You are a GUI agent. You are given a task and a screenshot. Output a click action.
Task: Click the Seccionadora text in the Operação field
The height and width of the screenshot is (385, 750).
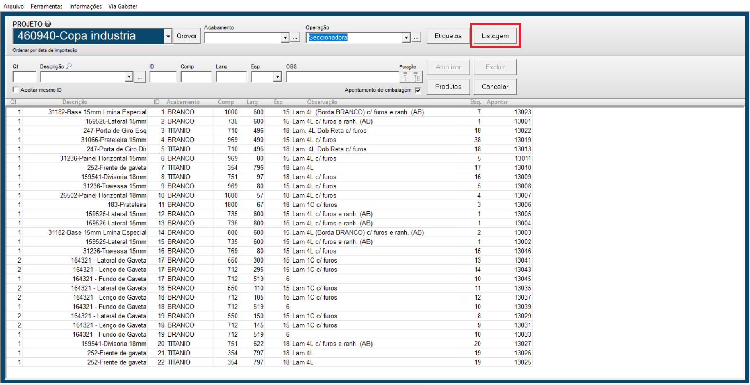[x=328, y=37]
